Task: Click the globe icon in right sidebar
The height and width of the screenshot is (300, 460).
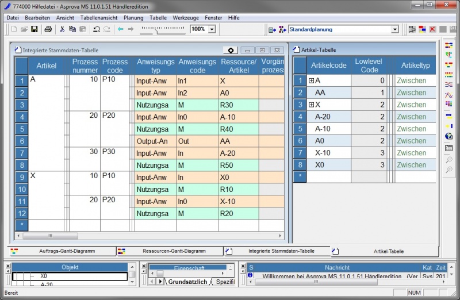Action: [449, 136]
